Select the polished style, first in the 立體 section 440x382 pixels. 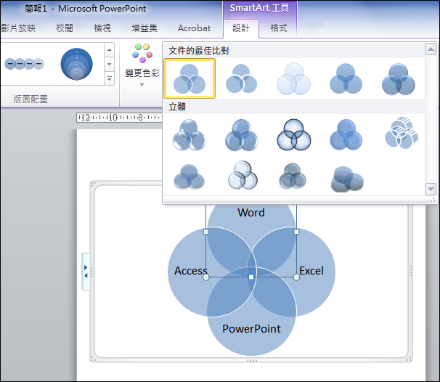tap(190, 135)
